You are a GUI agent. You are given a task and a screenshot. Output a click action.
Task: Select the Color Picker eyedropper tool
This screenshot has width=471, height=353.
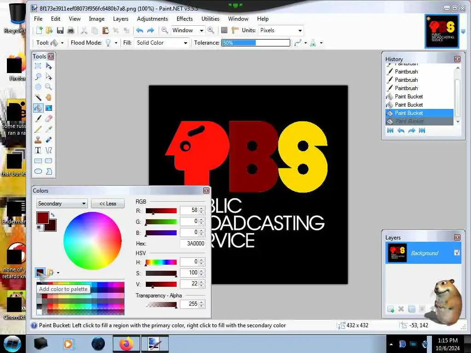pos(49,129)
